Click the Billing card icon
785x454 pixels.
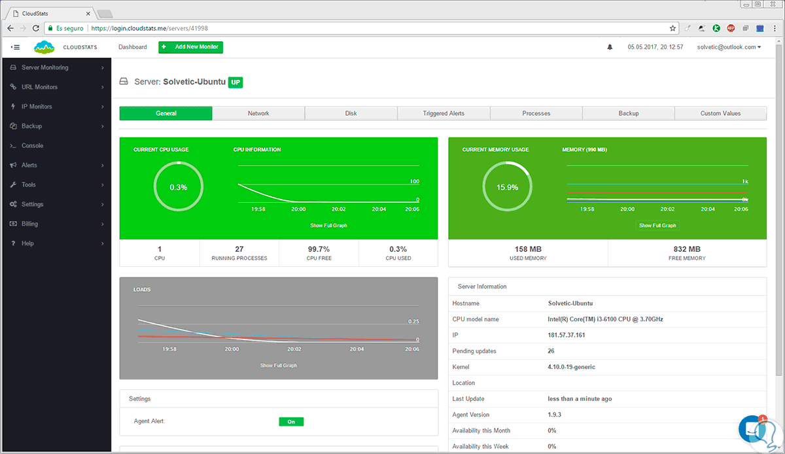[13, 224]
